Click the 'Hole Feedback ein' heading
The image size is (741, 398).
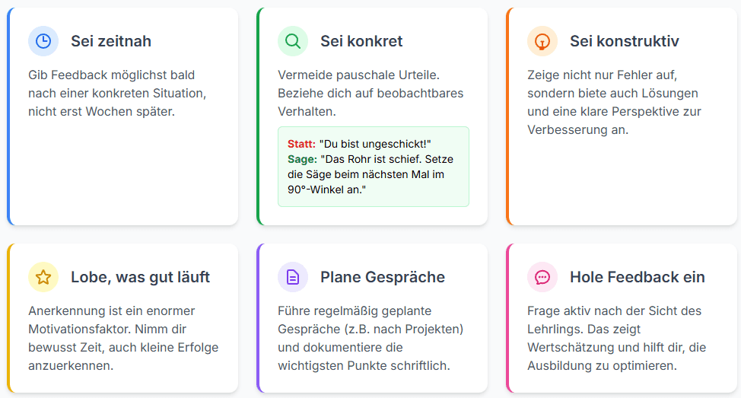[x=638, y=277]
